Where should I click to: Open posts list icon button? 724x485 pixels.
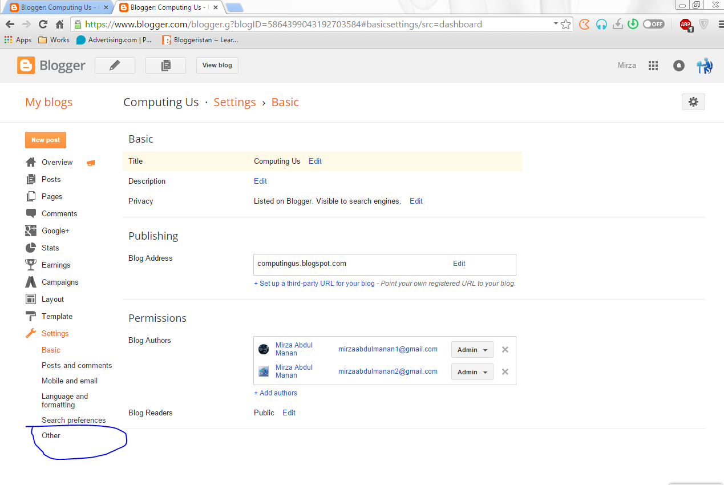(x=165, y=65)
